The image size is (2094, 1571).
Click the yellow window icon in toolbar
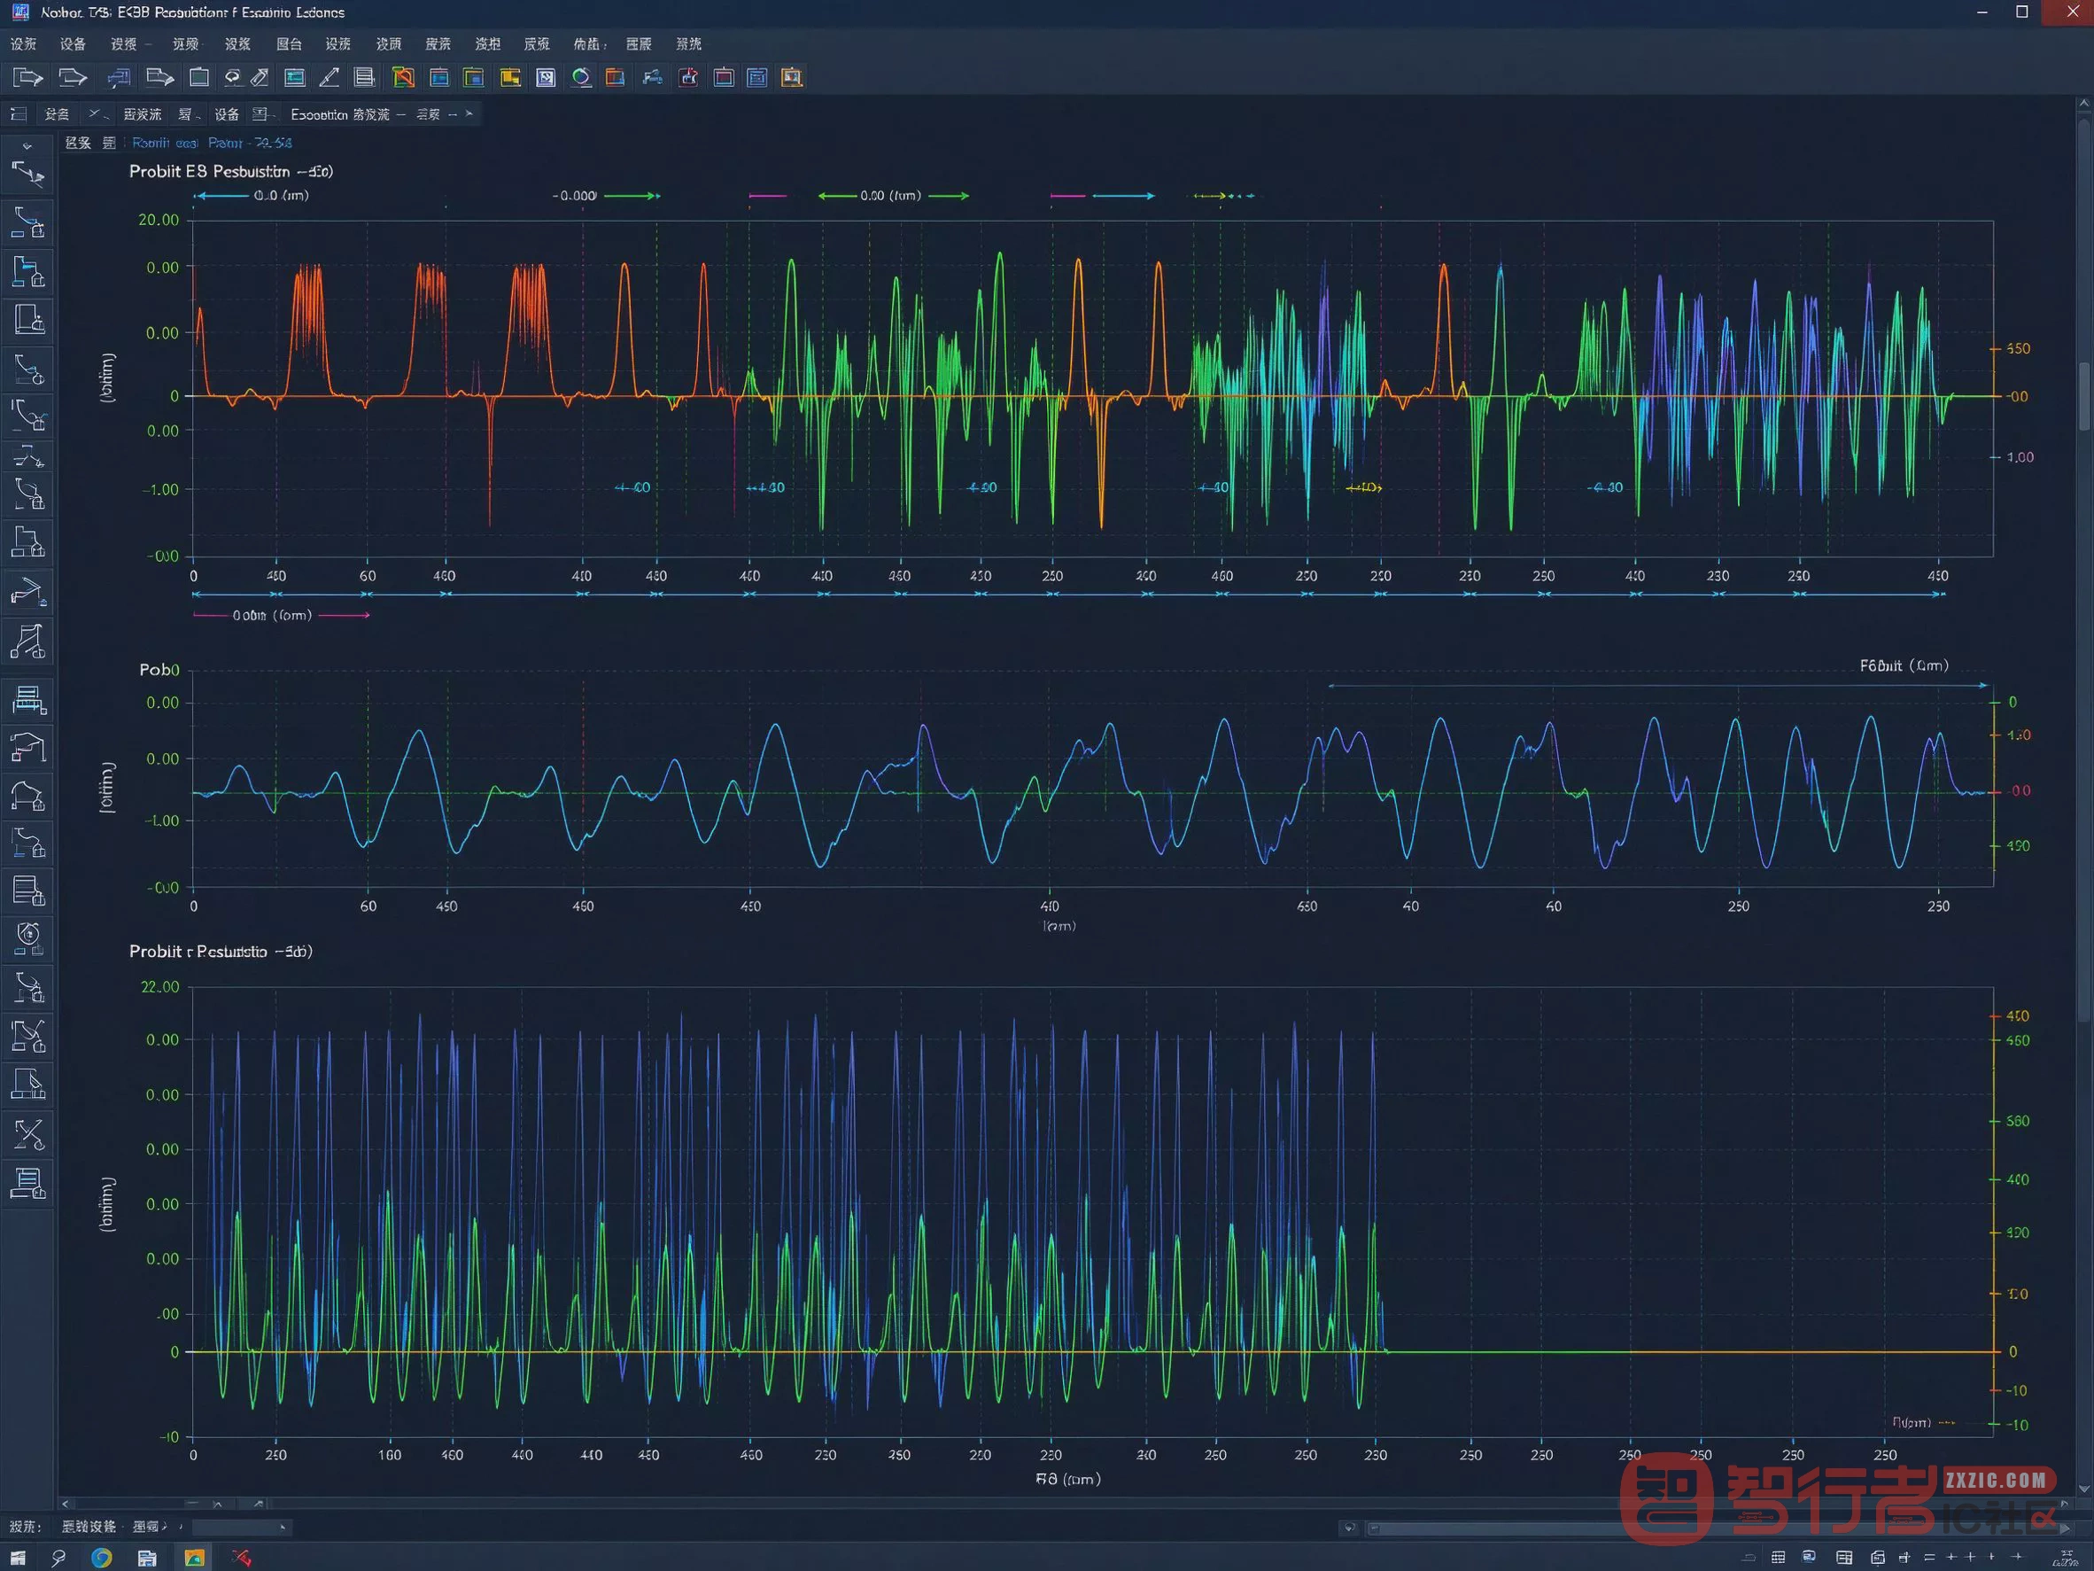point(510,78)
